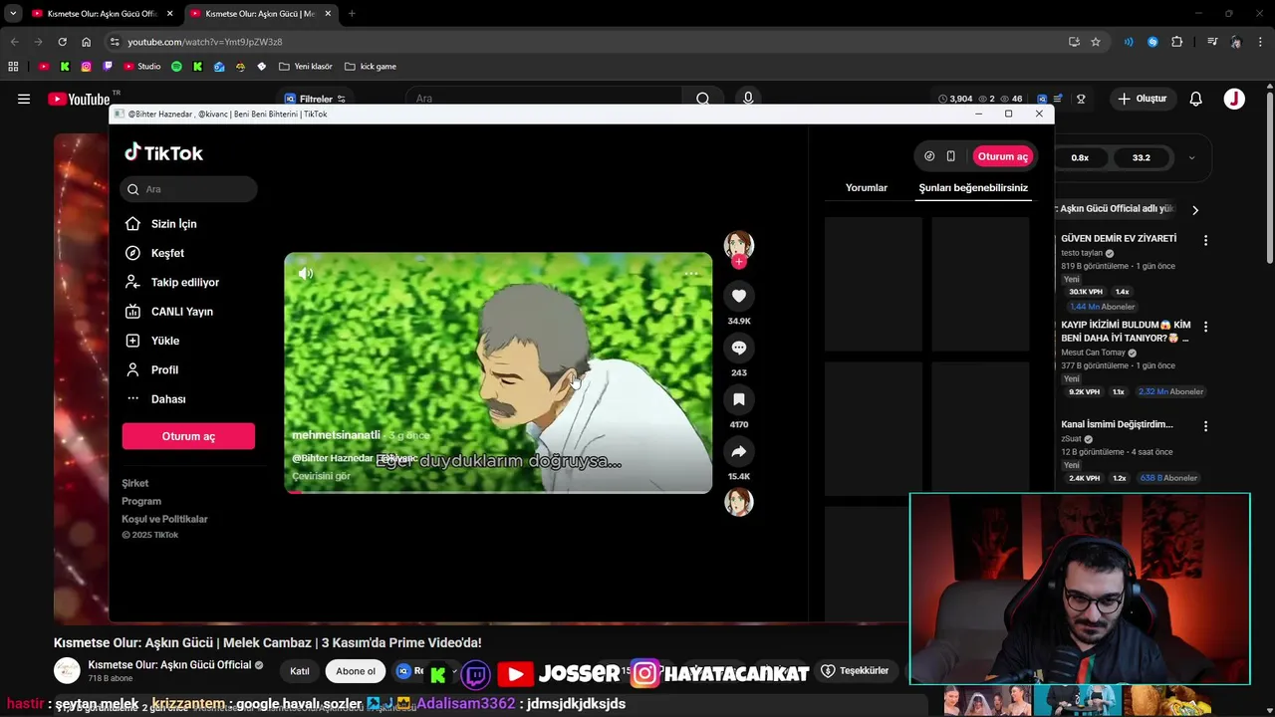Click the address bar URL

205,42
